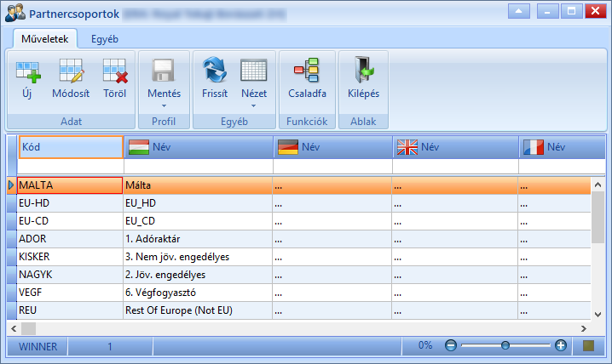Click the Hungarian flag Név column header

pyautogui.click(x=199, y=147)
